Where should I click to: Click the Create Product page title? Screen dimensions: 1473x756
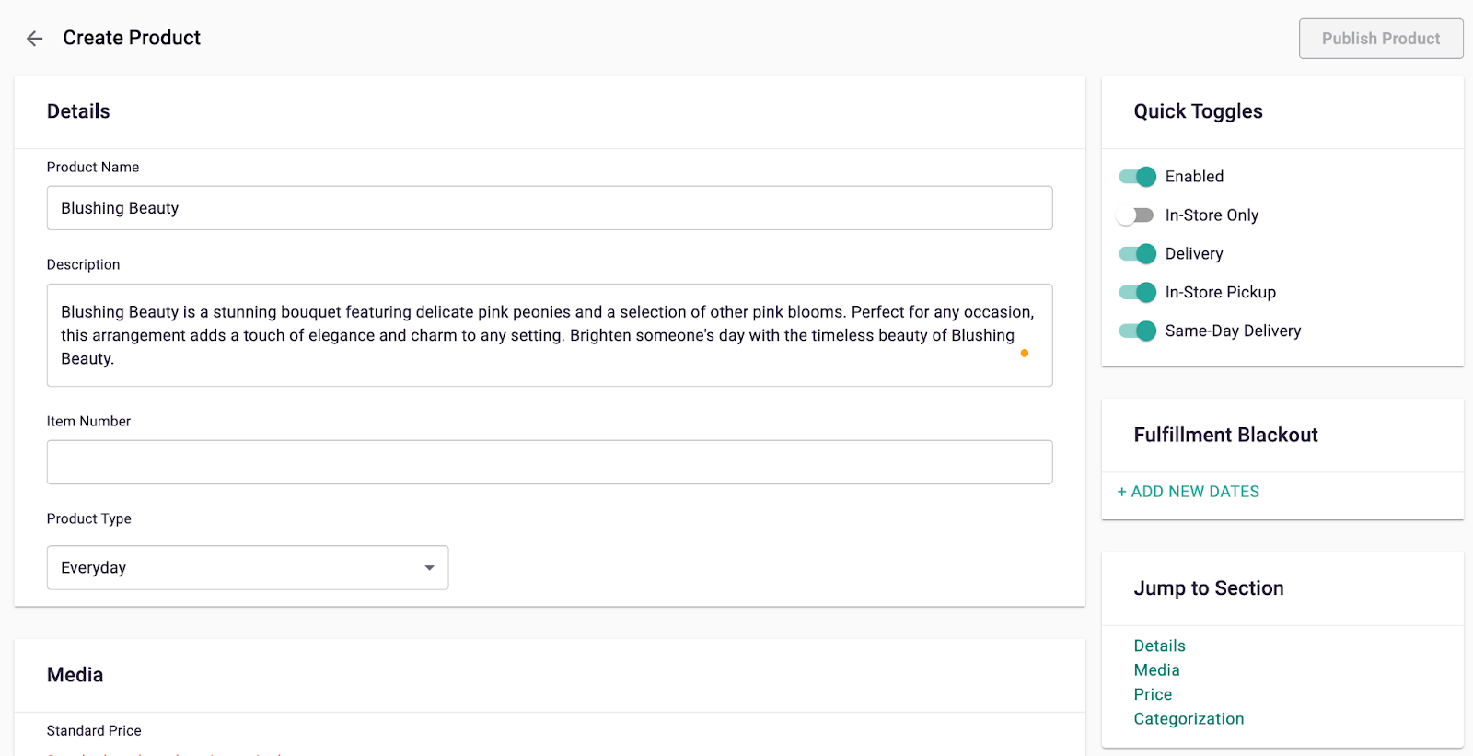pos(132,38)
